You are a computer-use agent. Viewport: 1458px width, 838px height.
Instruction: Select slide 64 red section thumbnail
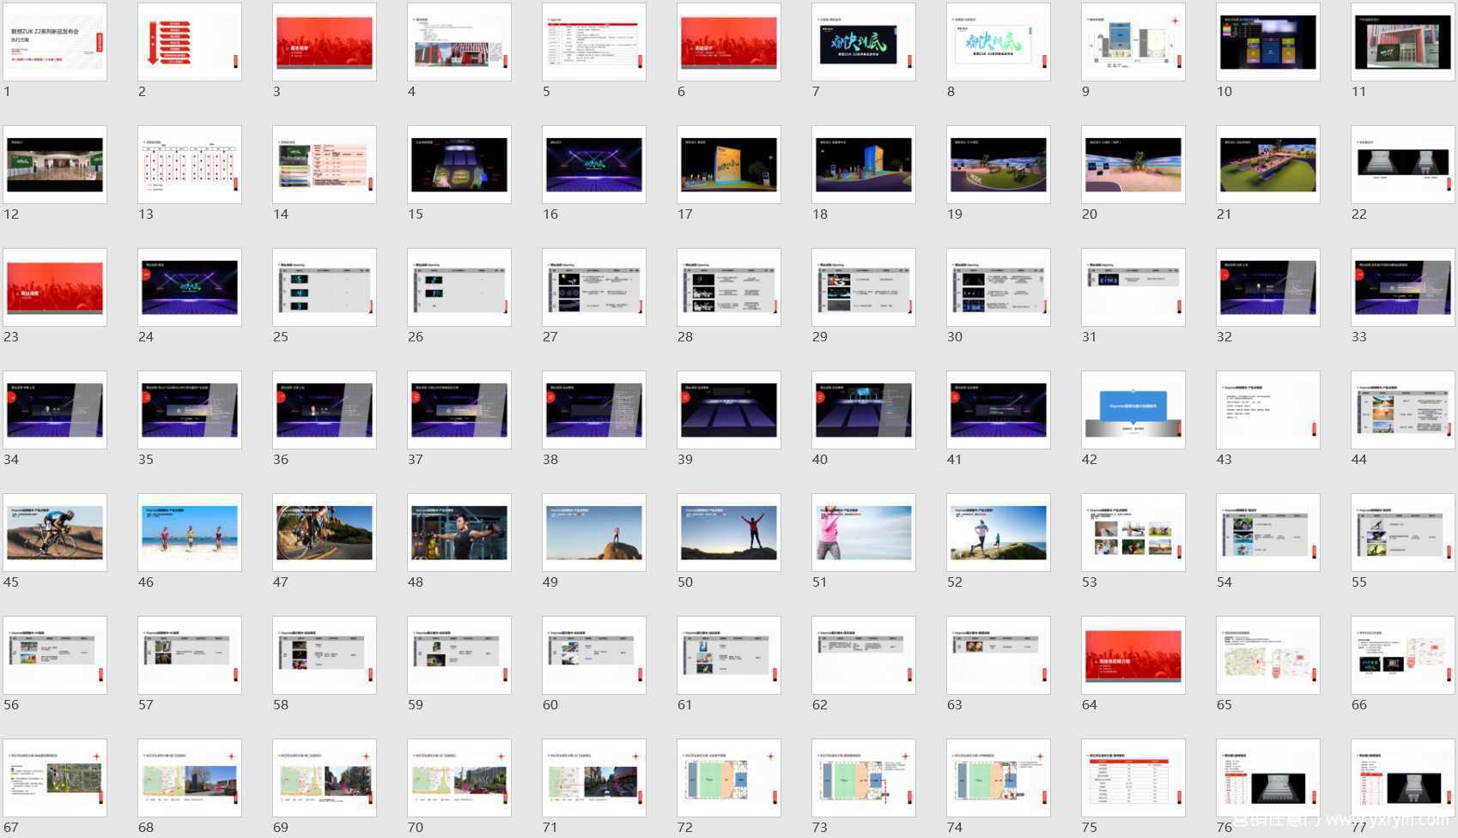(1133, 655)
